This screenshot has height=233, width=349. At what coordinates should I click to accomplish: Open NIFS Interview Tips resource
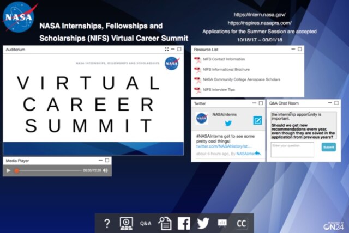click(x=218, y=89)
